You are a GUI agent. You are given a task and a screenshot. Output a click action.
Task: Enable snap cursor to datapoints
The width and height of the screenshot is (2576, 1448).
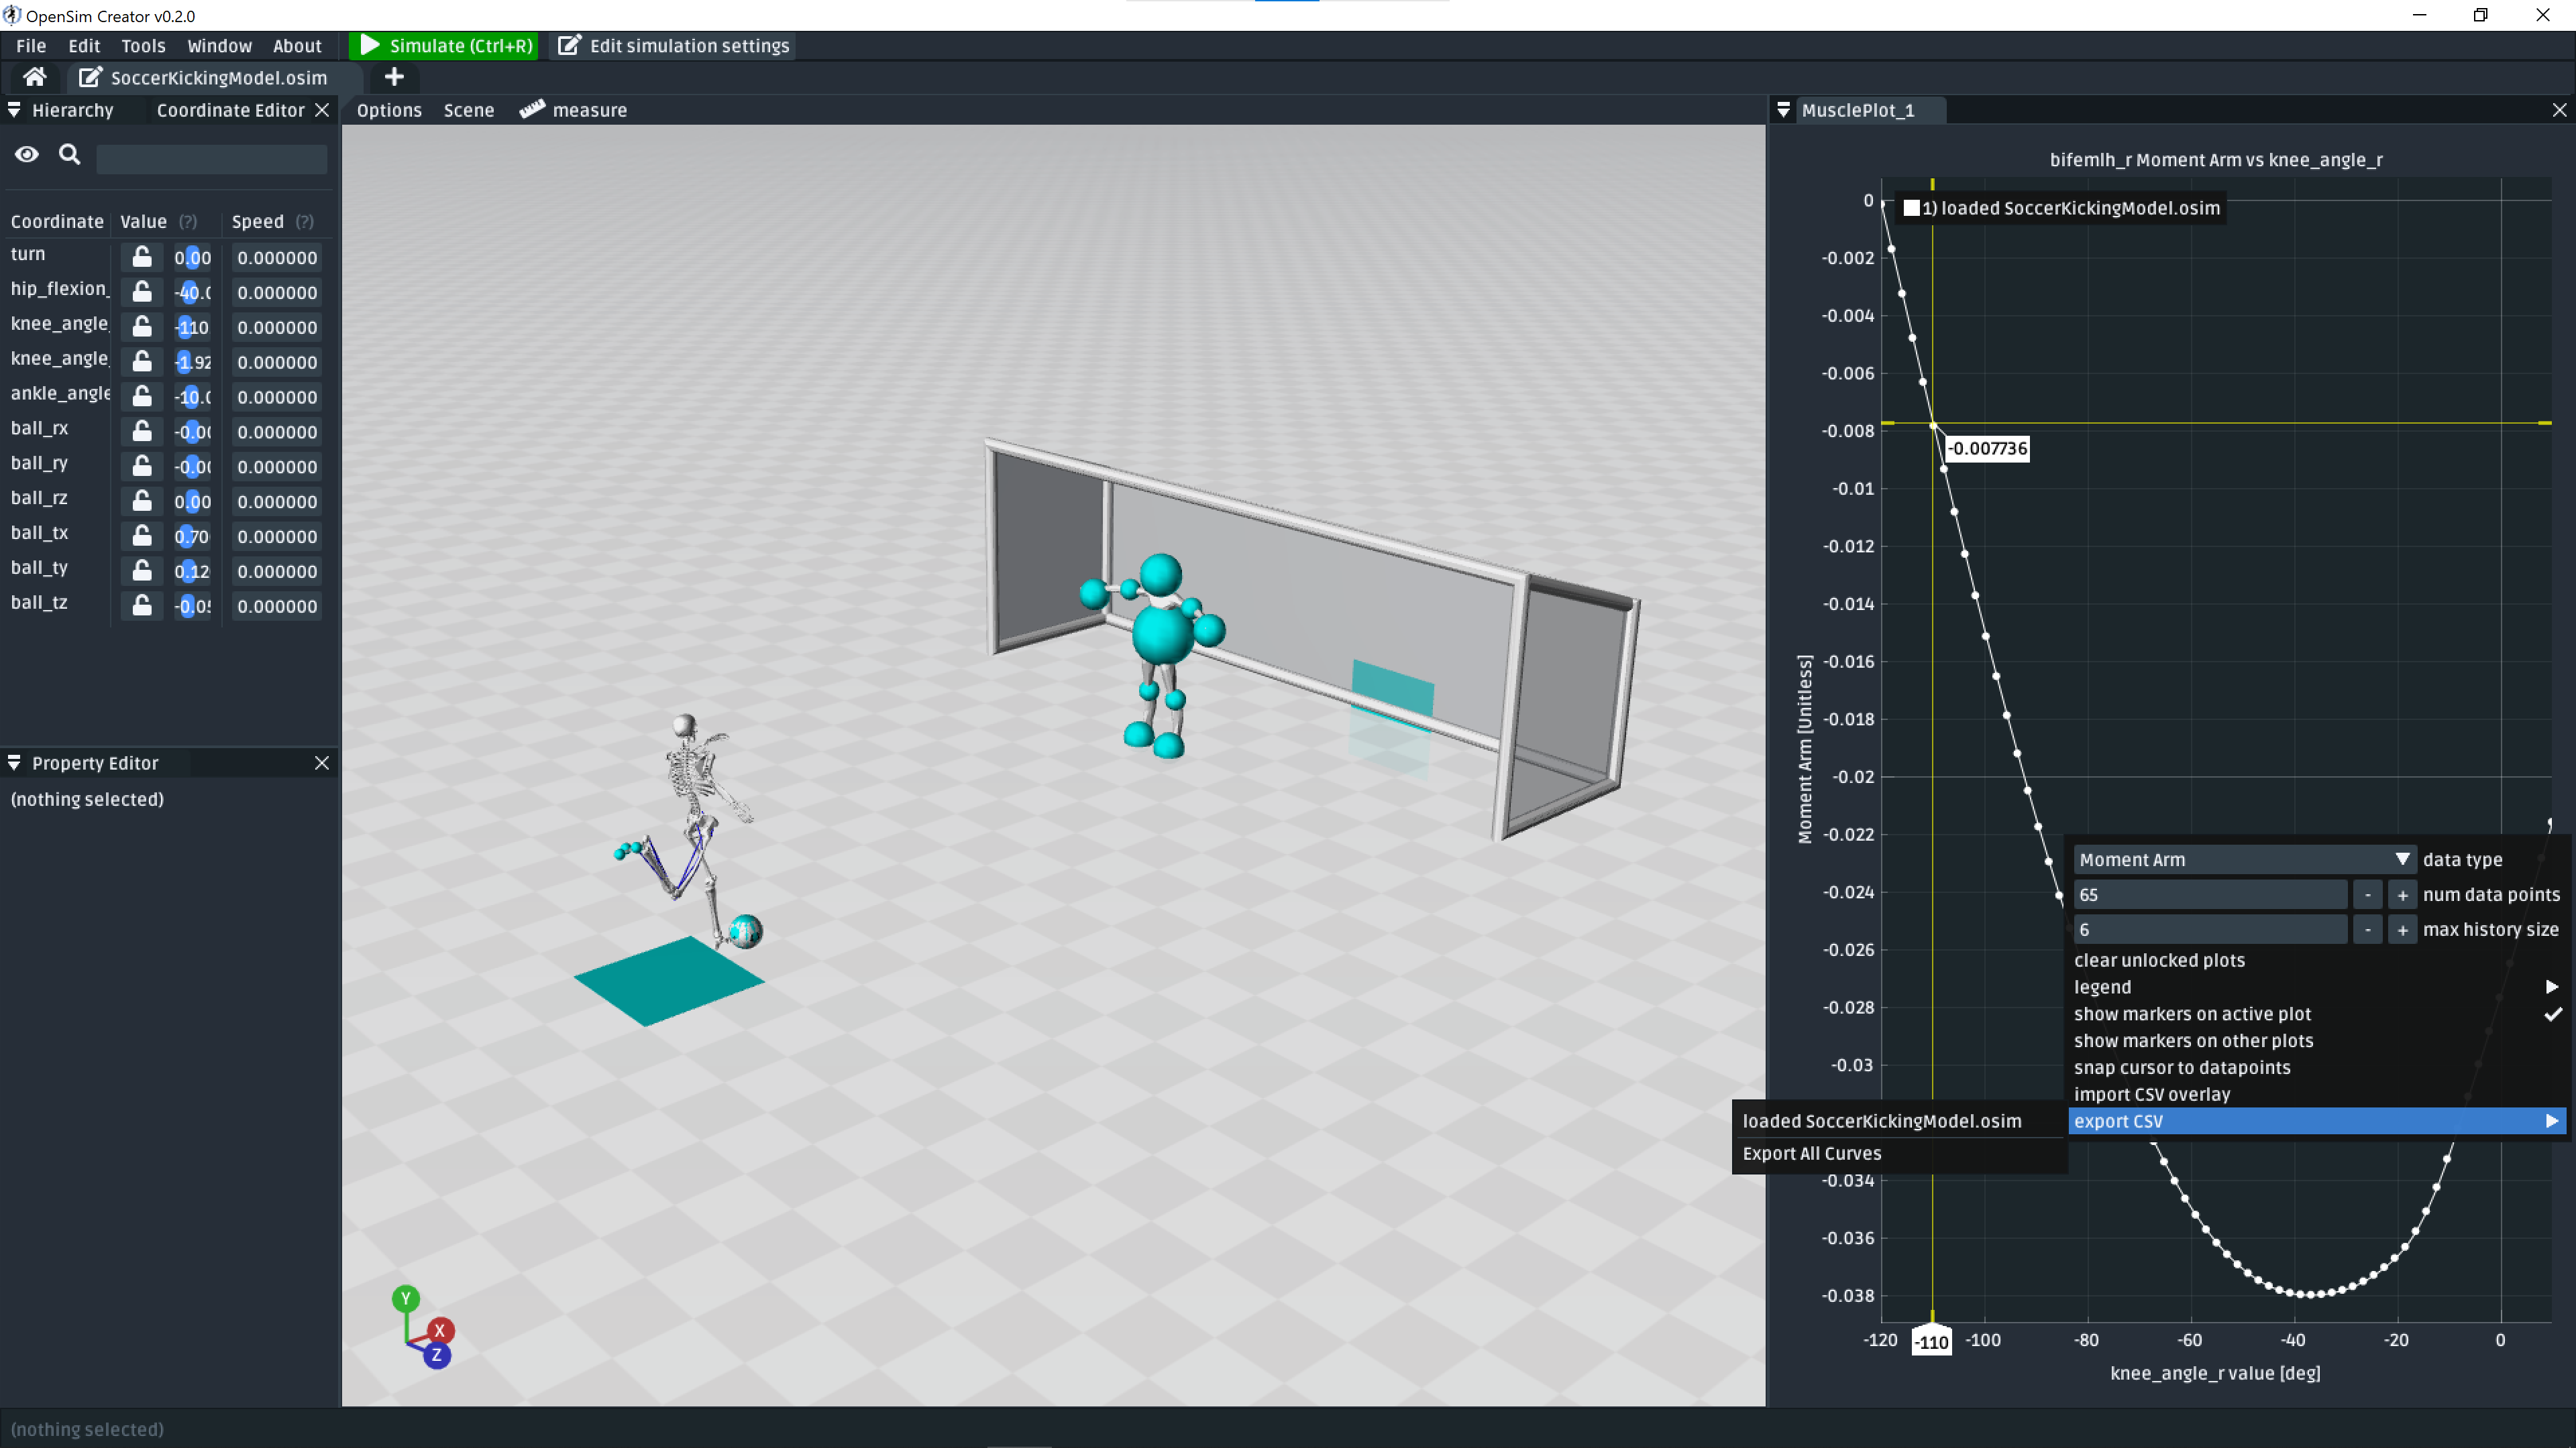click(2182, 1067)
